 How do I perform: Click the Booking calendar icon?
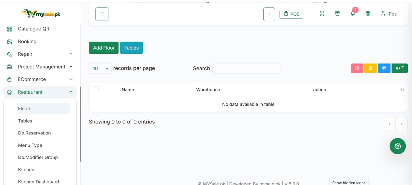pyautogui.click(x=10, y=41)
